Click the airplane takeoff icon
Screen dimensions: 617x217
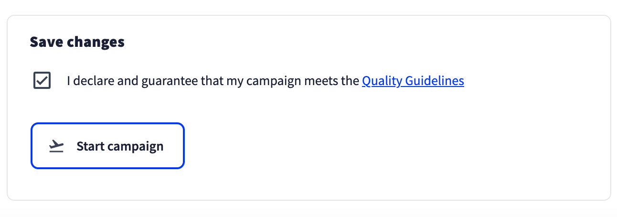click(56, 146)
